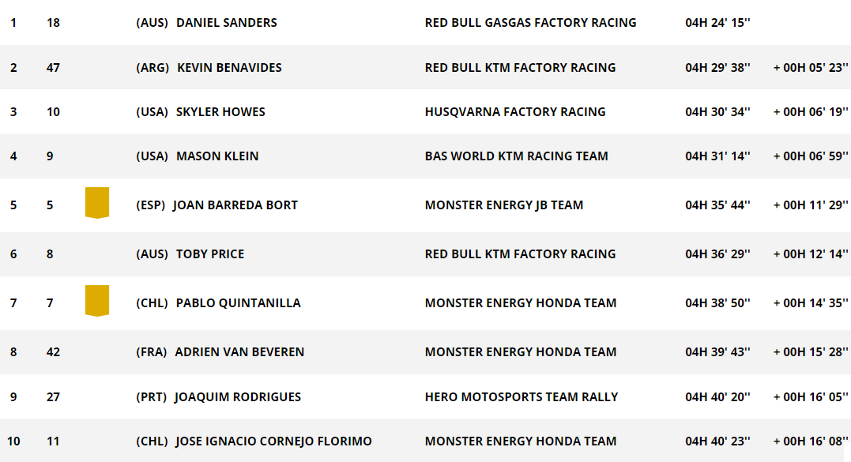Click gap time + 00H 16' 08''

coord(811,441)
